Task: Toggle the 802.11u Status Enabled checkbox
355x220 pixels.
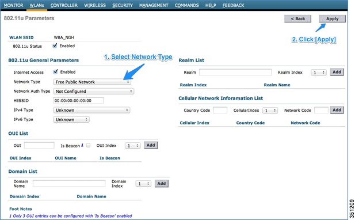Action: [55, 45]
